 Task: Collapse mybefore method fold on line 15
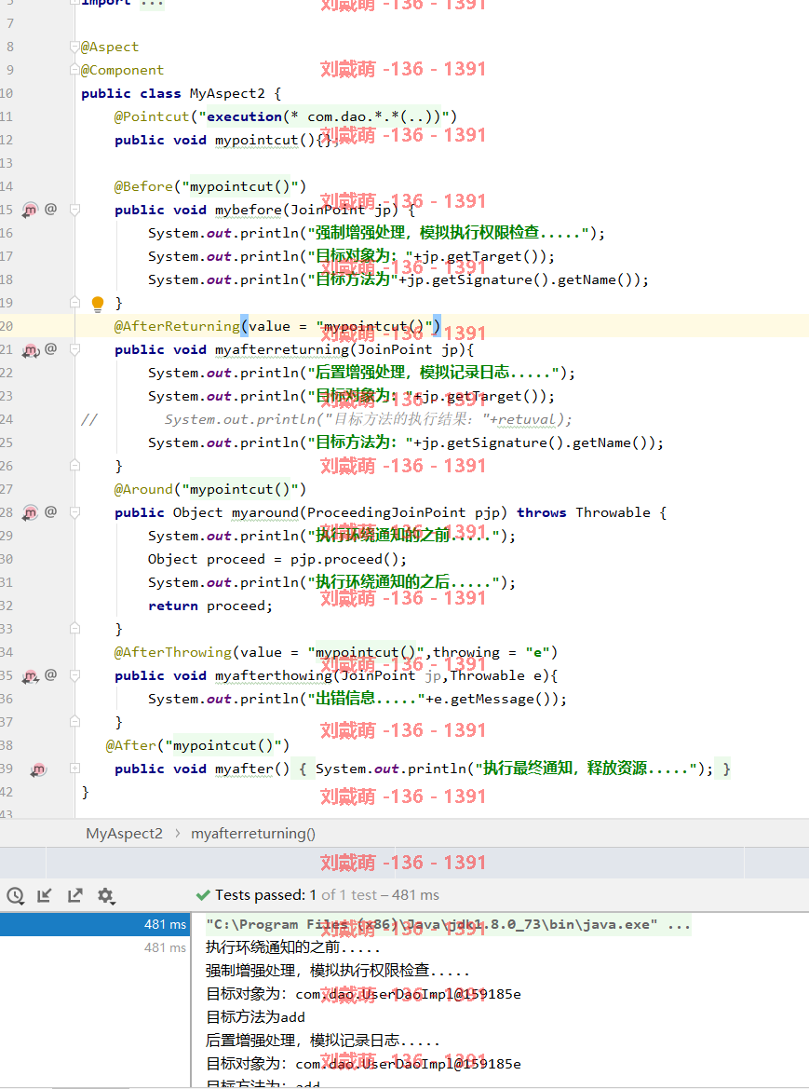tap(74, 210)
